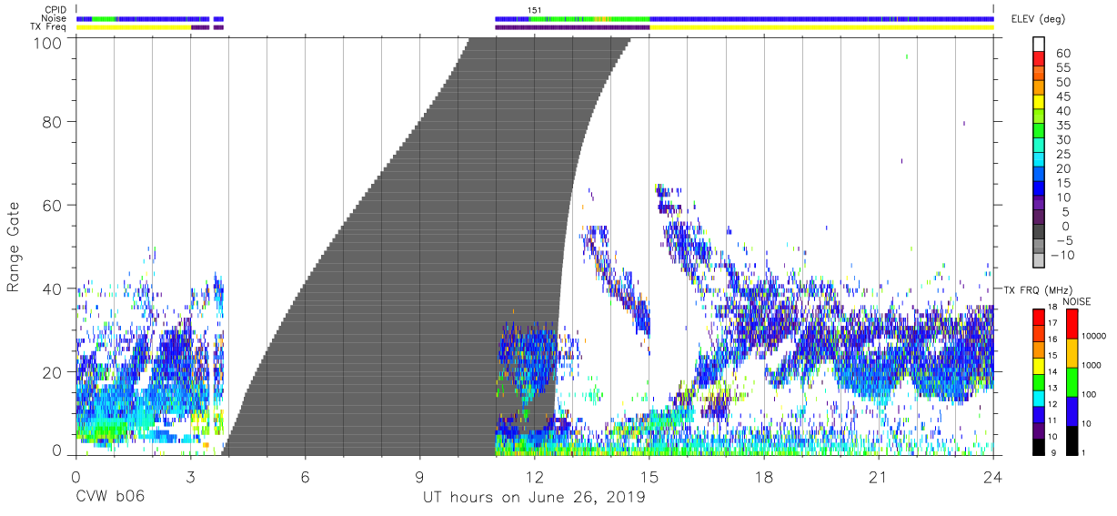Click the '80' tick label on Range Gate axis
This screenshot has height=516, width=1117.
point(53,121)
